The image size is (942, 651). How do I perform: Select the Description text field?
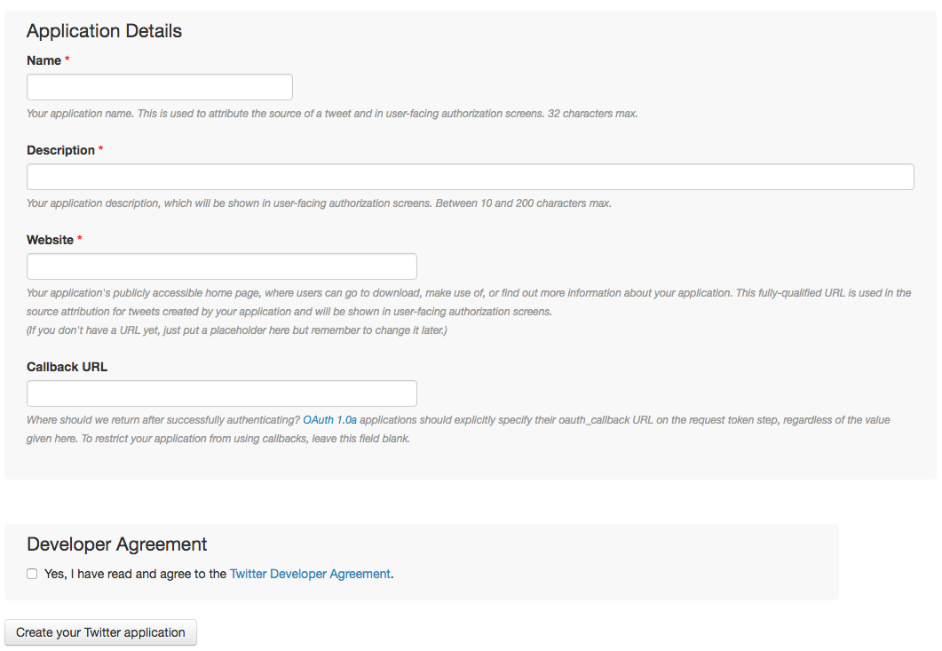click(x=471, y=177)
